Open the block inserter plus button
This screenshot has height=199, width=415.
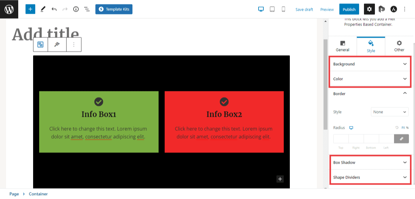(30, 9)
